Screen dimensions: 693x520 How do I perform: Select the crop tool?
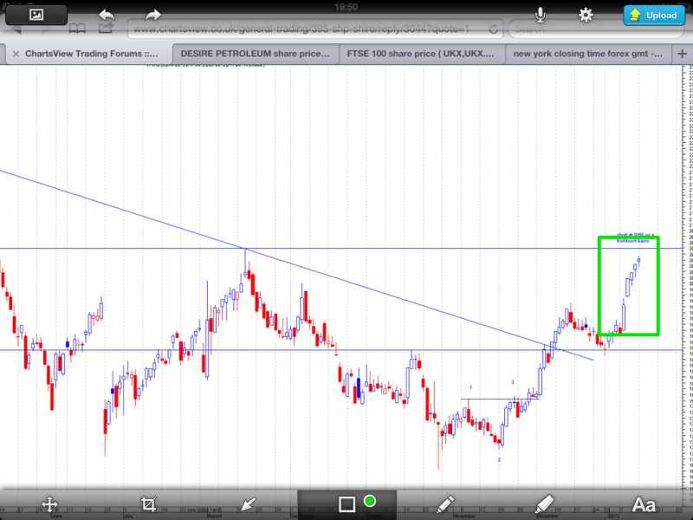148,504
